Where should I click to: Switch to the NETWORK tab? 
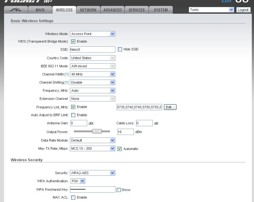pyautogui.click(x=88, y=10)
